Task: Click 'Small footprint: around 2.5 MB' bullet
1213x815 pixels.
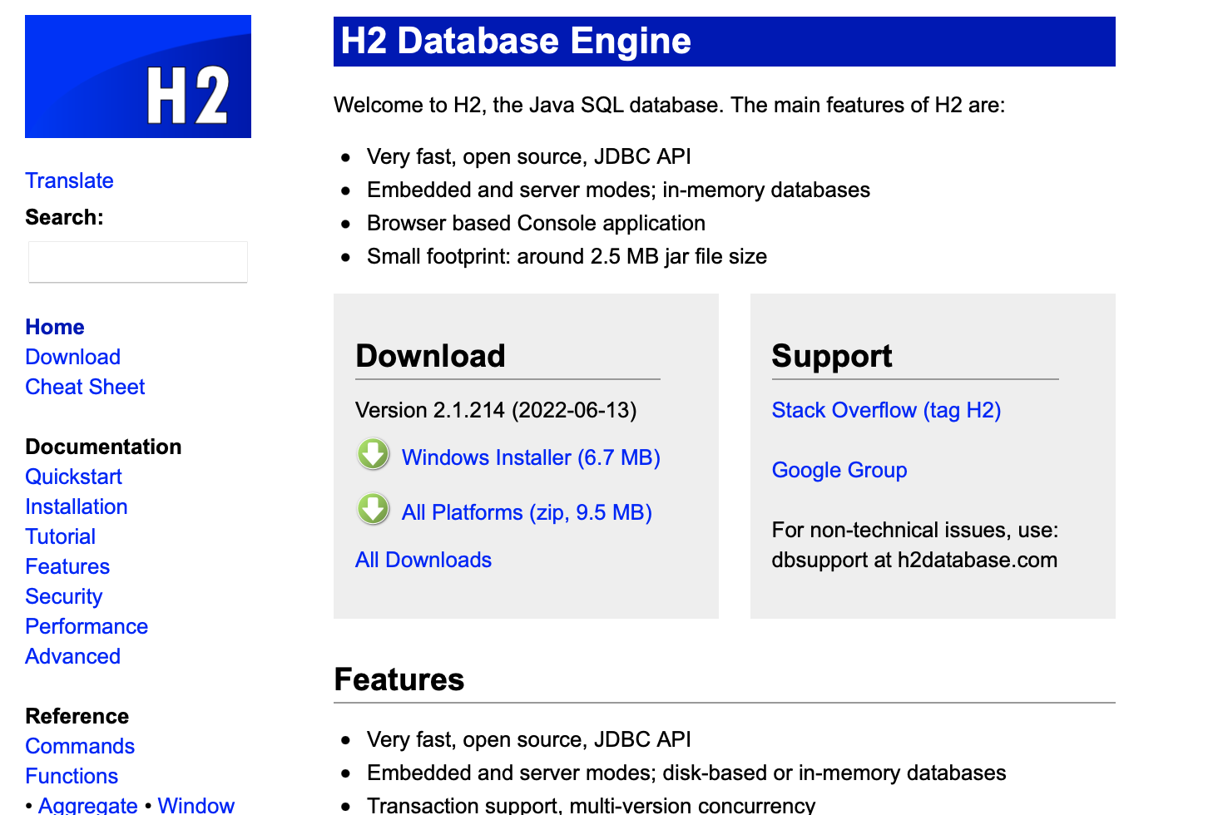Action: (567, 256)
